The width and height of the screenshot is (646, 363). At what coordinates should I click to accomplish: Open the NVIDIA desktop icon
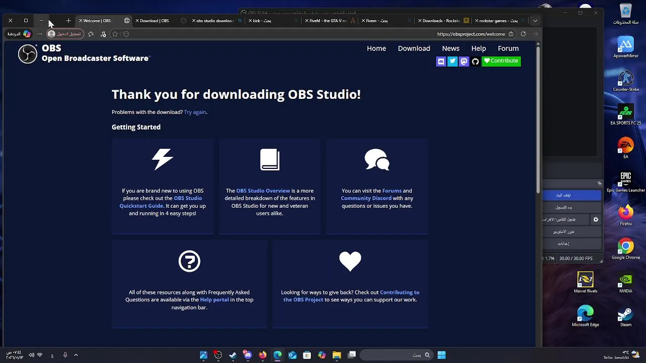[x=626, y=283]
